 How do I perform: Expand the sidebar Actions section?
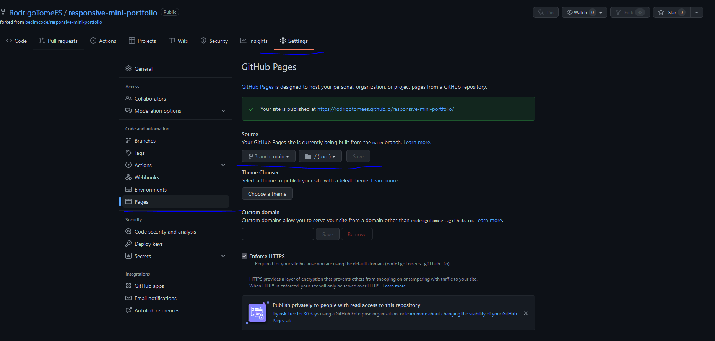pyautogui.click(x=223, y=165)
